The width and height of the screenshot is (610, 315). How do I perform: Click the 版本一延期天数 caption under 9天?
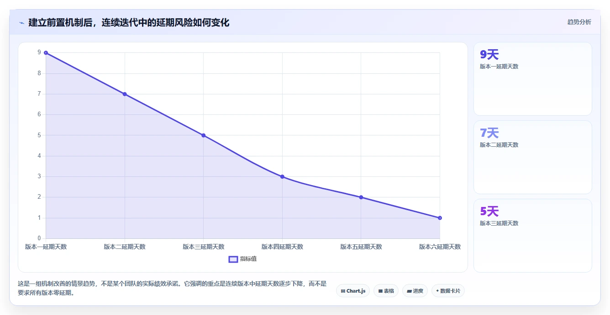(499, 67)
